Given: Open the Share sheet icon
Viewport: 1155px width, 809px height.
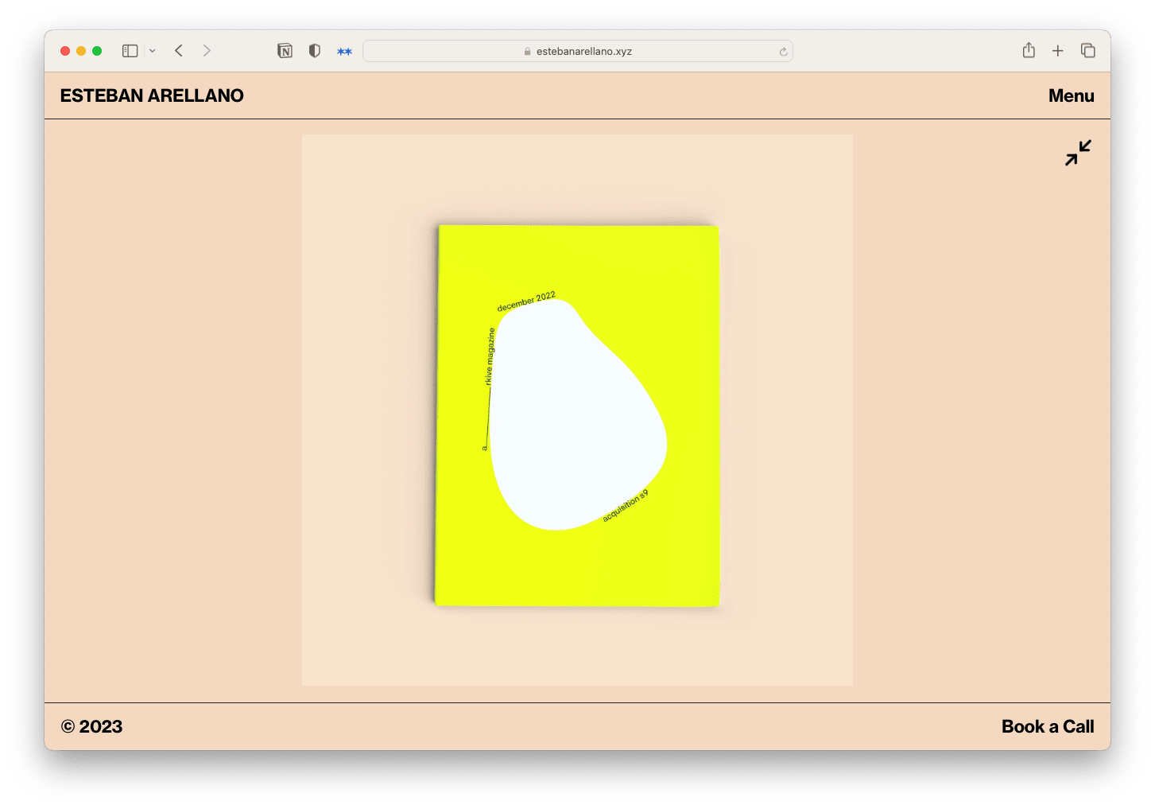Looking at the screenshot, I should 1029,50.
